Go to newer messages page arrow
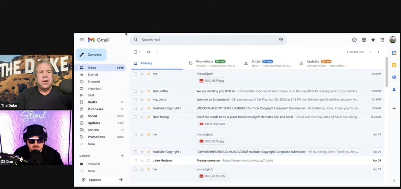The height and width of the screenshot is (189, 401). tap(370, 52)
